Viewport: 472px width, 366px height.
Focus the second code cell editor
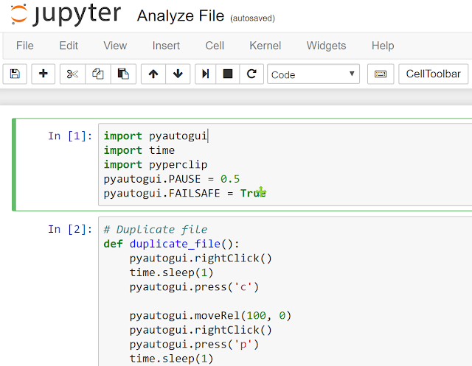285,292
